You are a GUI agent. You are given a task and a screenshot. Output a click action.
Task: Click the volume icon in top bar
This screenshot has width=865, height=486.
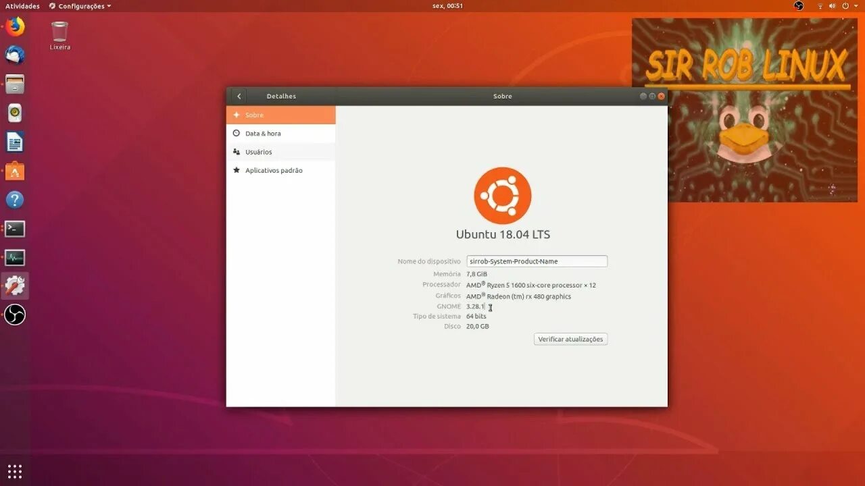832,6
